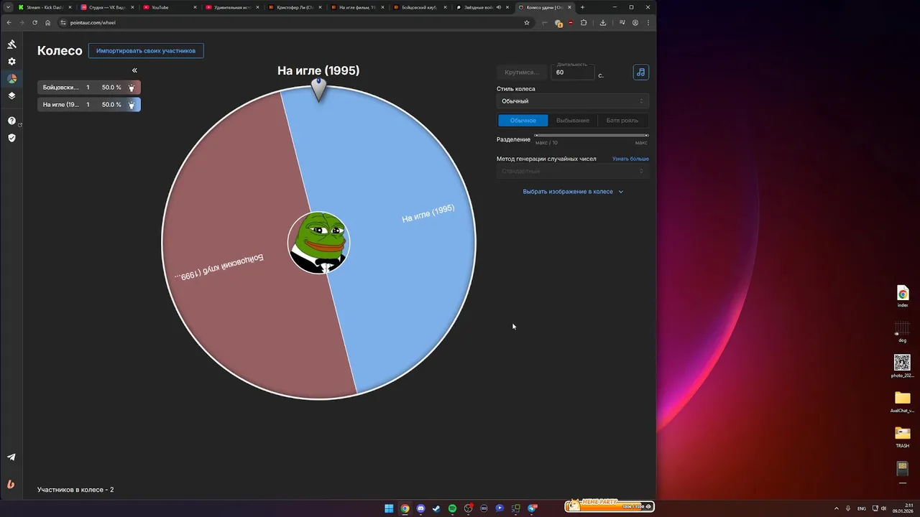The height and width of the screenshot is (517, 920).
Task: Click the На игле (19... participant name
Action: coord(60,105)
